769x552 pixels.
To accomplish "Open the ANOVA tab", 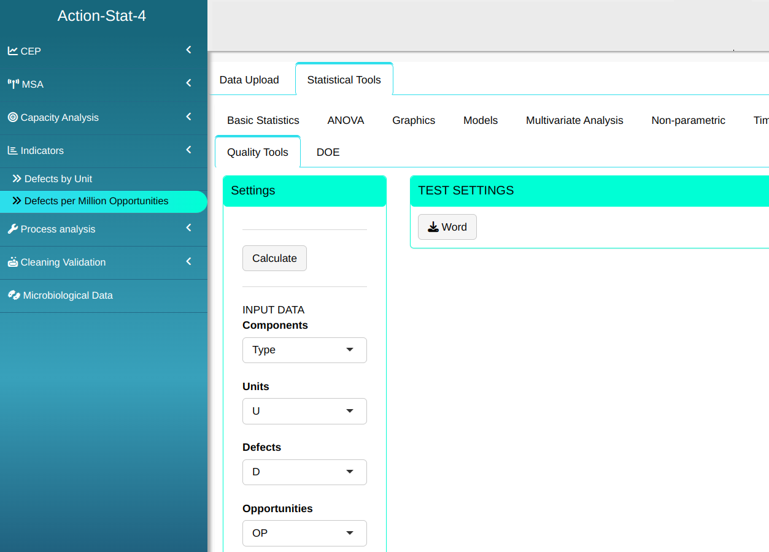I will point(346,120).
